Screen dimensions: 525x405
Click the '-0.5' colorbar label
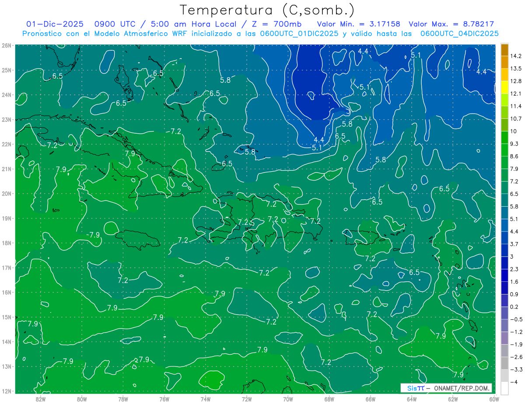[516, 319]
